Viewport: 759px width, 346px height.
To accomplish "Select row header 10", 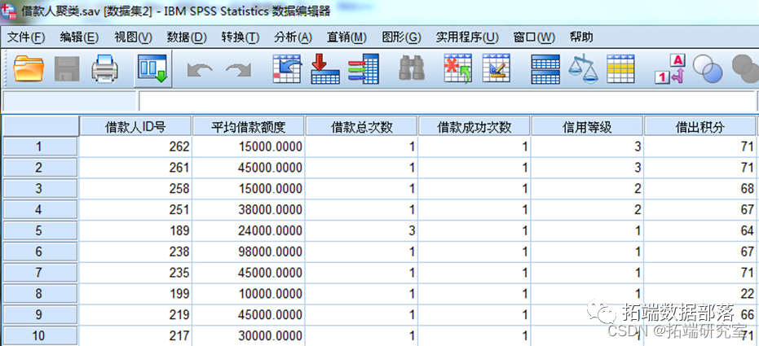I will coord(39,335).
